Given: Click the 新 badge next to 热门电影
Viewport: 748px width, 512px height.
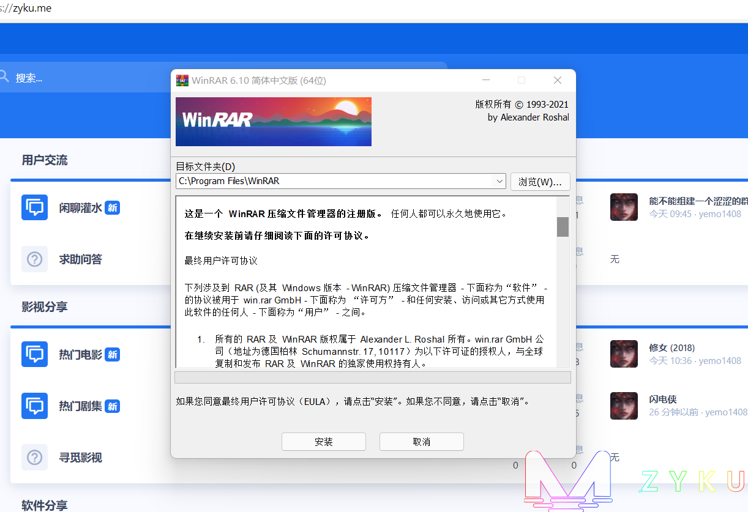Looking at the screenshot, I should coord(112,354).
